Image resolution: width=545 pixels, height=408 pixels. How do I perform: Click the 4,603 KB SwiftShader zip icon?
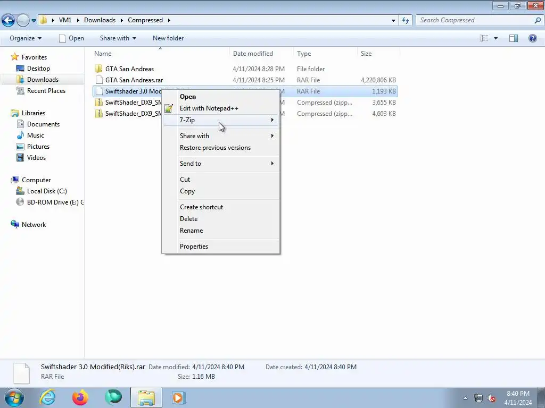tap(99, 114)
